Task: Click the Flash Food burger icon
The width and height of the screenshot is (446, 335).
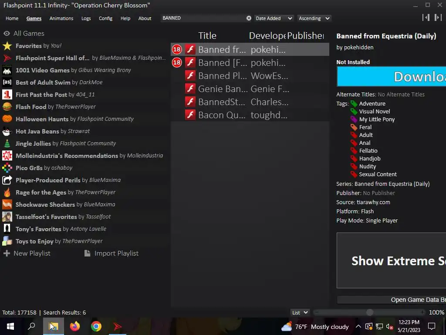Action: 7,107
